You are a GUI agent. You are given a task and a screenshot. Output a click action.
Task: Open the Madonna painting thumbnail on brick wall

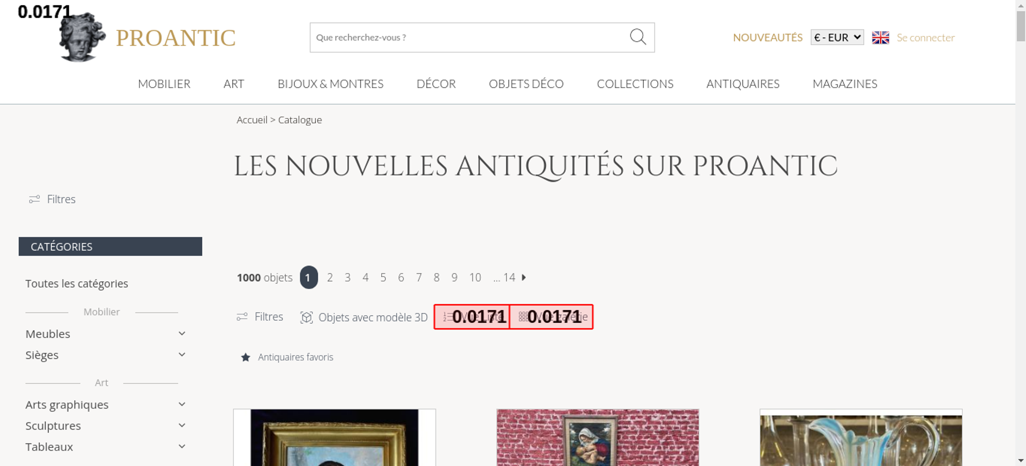[x=598, y=437]
